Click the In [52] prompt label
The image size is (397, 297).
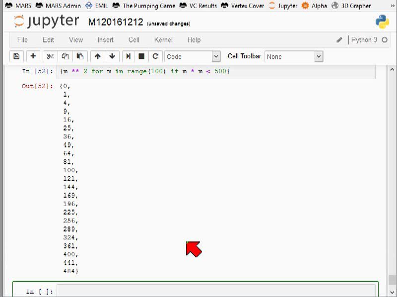coord(38,71)
